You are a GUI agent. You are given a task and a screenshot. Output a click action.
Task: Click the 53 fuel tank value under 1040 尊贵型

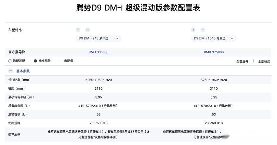tap(214, 114)
